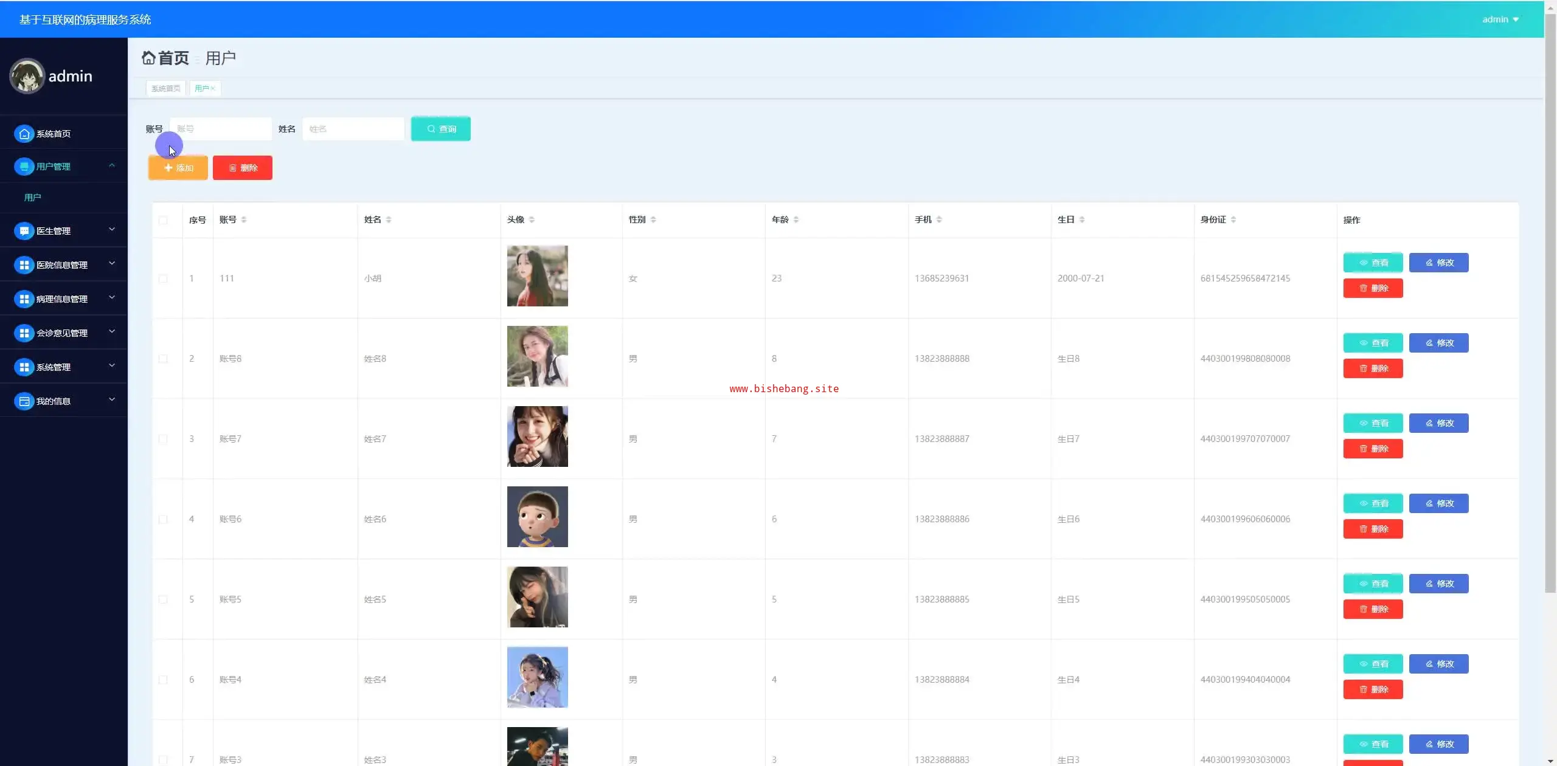This screenshot has width=1557, height=766.
Task: Switch to the 系统首页 tab
Action: (x=165, y=89)
